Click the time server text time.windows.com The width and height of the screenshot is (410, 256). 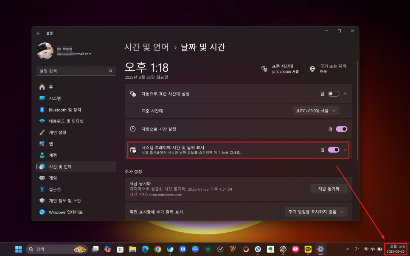(166, 195)
